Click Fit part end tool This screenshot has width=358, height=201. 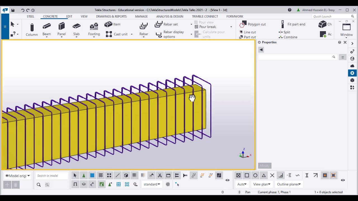(293, 24)
